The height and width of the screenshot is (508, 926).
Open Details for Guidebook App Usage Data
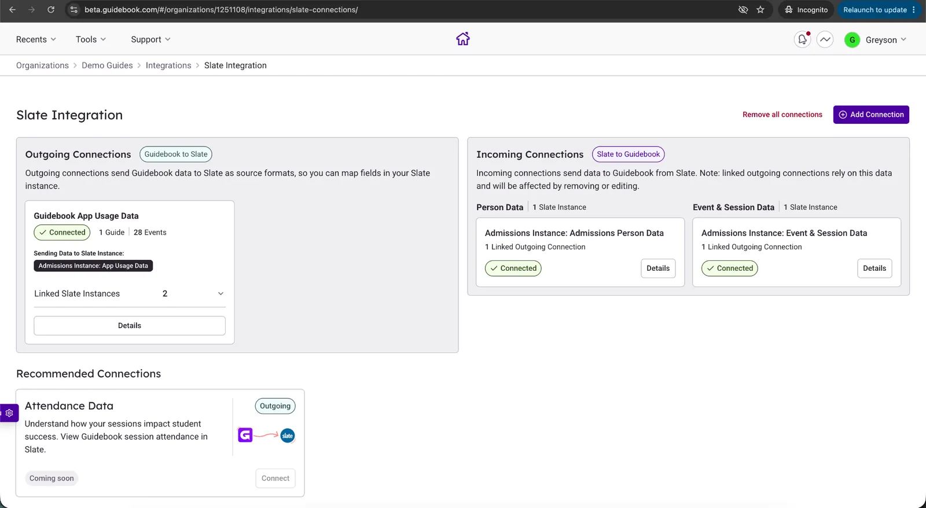point(130,326)
